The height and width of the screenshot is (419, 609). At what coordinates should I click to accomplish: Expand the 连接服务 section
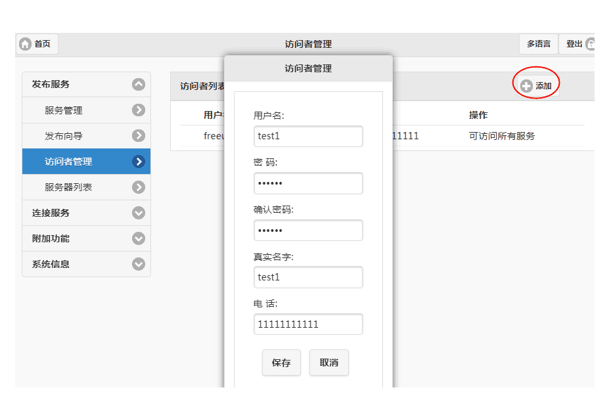coord(138,213)
